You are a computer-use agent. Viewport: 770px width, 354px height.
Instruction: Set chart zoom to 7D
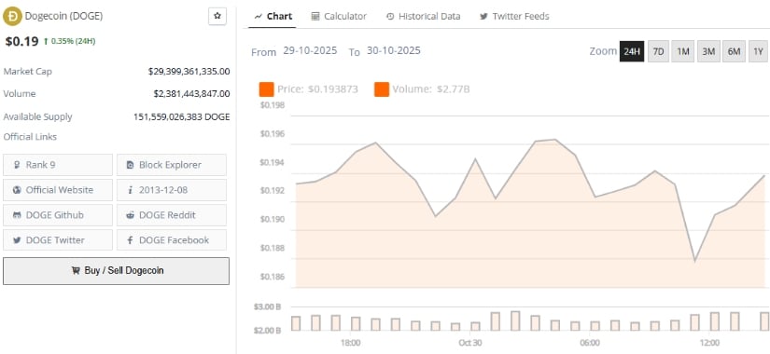[x=658, y=51]
